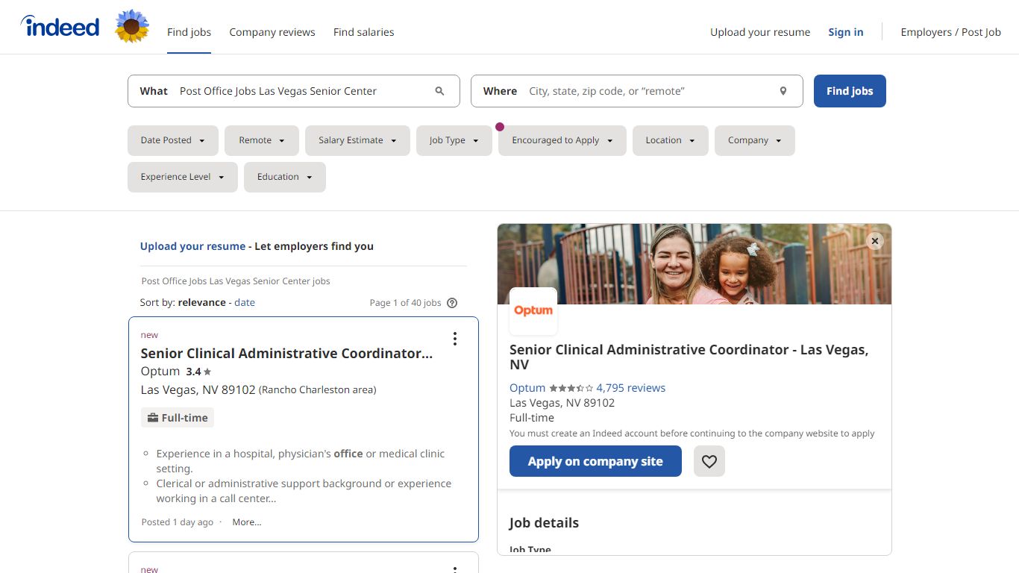Click Optum company name on job card
Image resolution: width=1019 pixels, height=573 pixels.
coord(160,372)
